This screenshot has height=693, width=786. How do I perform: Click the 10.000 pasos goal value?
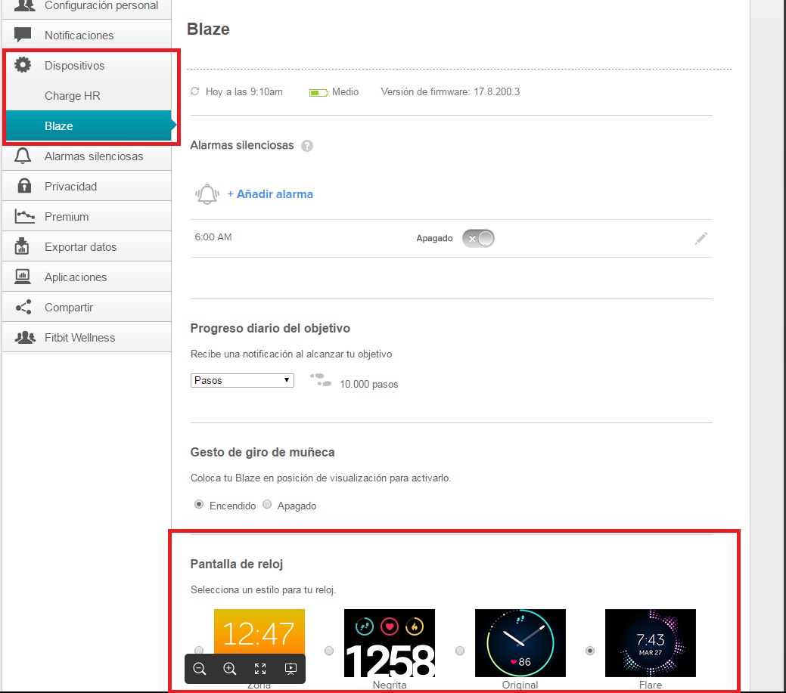(x=369, y=384)
